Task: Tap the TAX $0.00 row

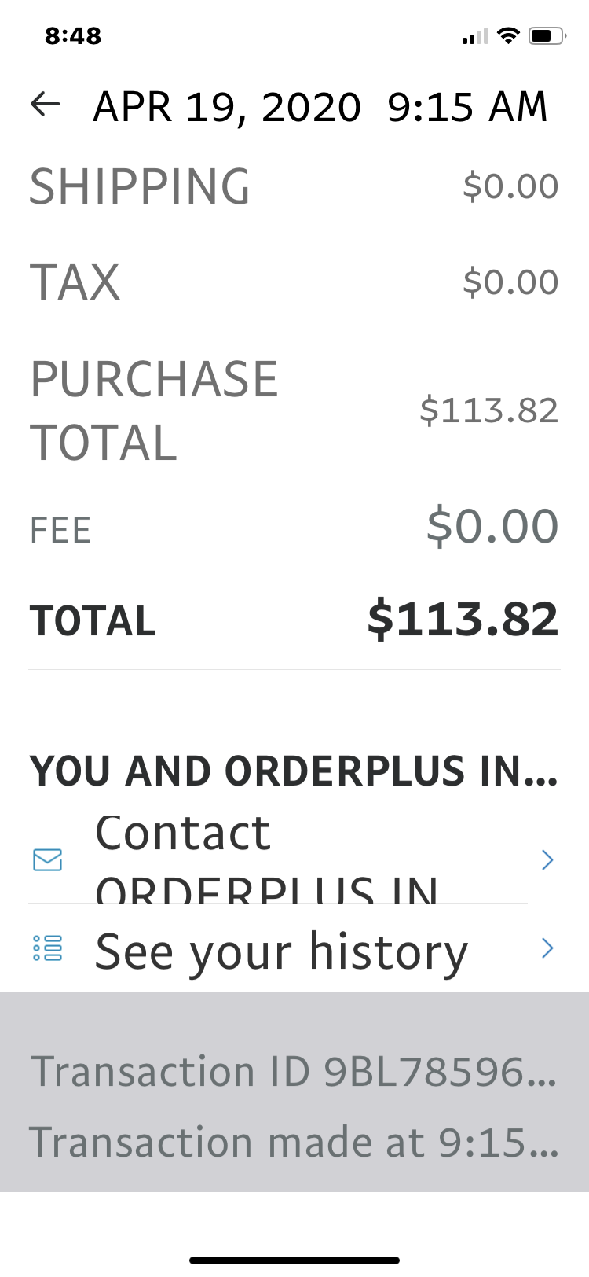Action: click(294, 282)
